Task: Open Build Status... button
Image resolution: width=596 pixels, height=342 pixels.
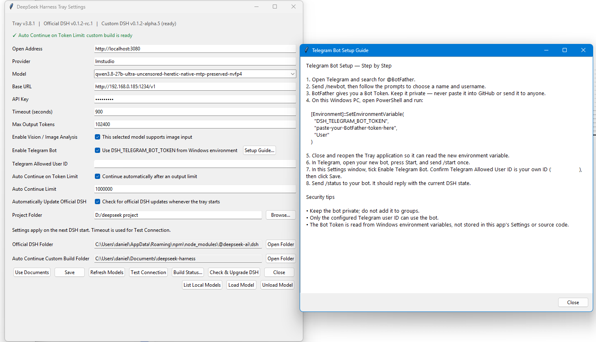Action: (188, 272)
